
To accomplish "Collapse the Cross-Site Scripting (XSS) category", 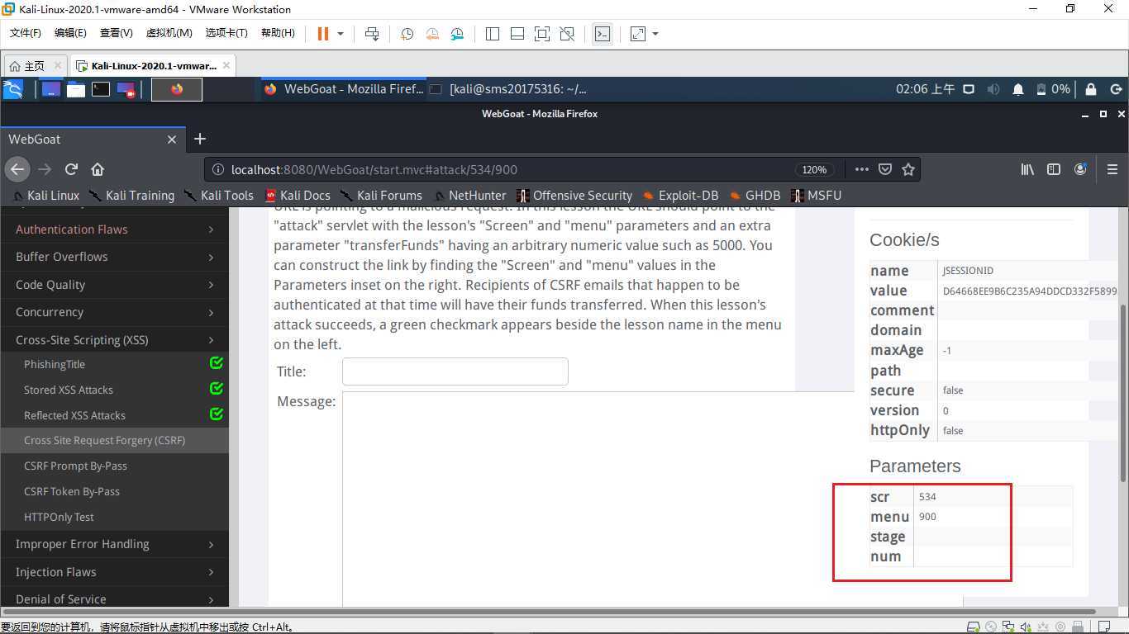I will 114,340.
